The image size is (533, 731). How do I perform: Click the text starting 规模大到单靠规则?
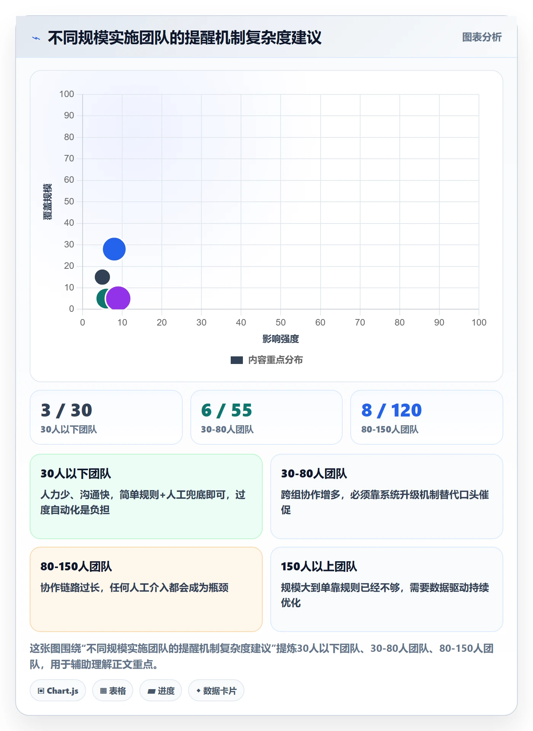[x=385, y=595]
